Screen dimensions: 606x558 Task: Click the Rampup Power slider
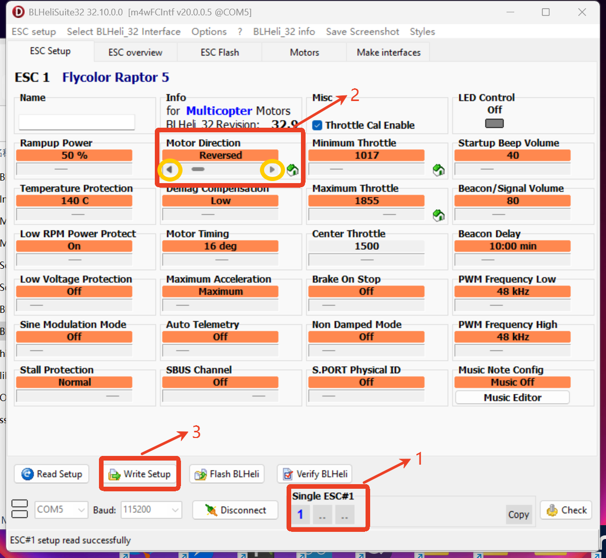(74, 169)
